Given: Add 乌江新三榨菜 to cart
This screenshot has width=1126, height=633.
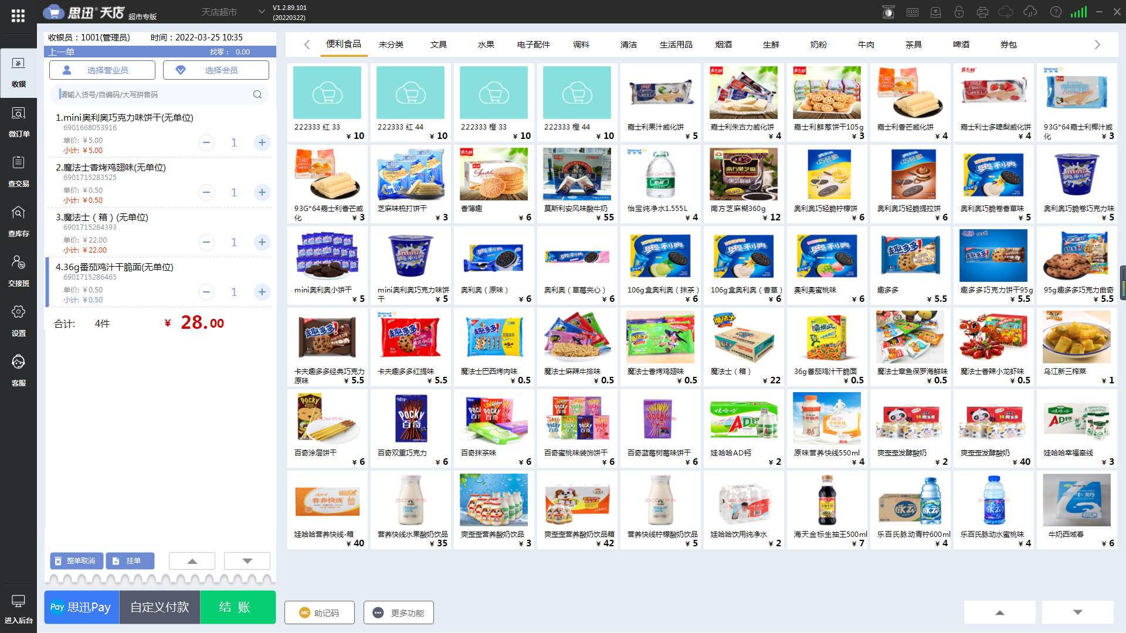Looking at the screenshot, I should point(1077,347).
